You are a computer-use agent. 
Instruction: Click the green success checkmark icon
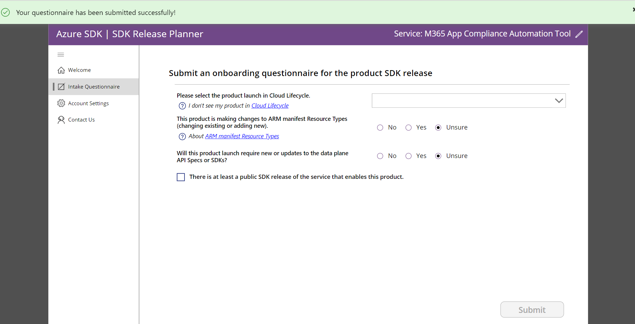pyautogui.click(x=6, y=12)
